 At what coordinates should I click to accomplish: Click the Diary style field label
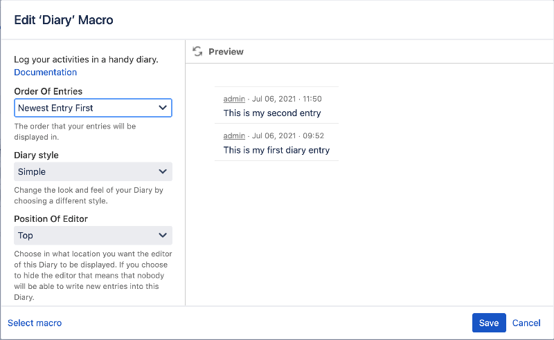coord(36,155)
